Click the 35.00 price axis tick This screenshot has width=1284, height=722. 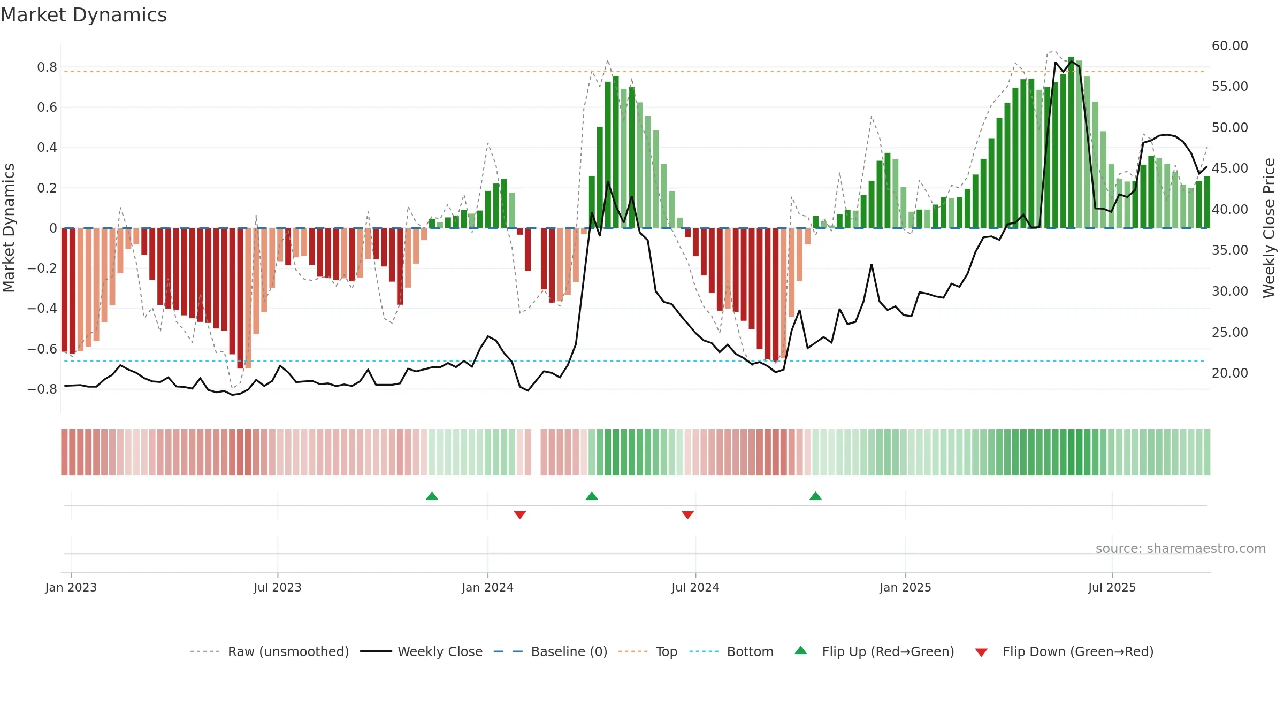1230,250
